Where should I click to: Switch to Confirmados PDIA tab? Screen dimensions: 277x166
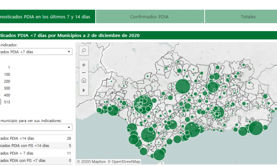coord(150,17)
